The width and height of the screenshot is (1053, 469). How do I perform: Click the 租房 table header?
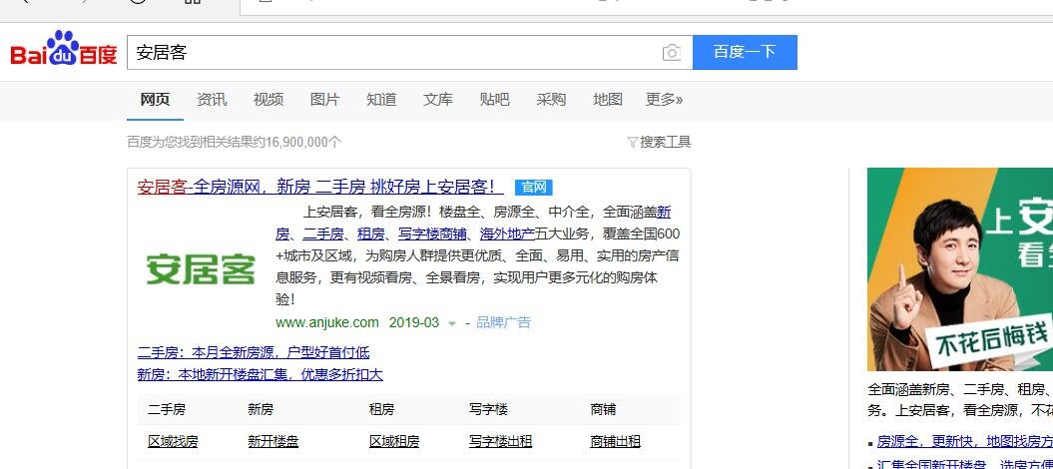381,409
